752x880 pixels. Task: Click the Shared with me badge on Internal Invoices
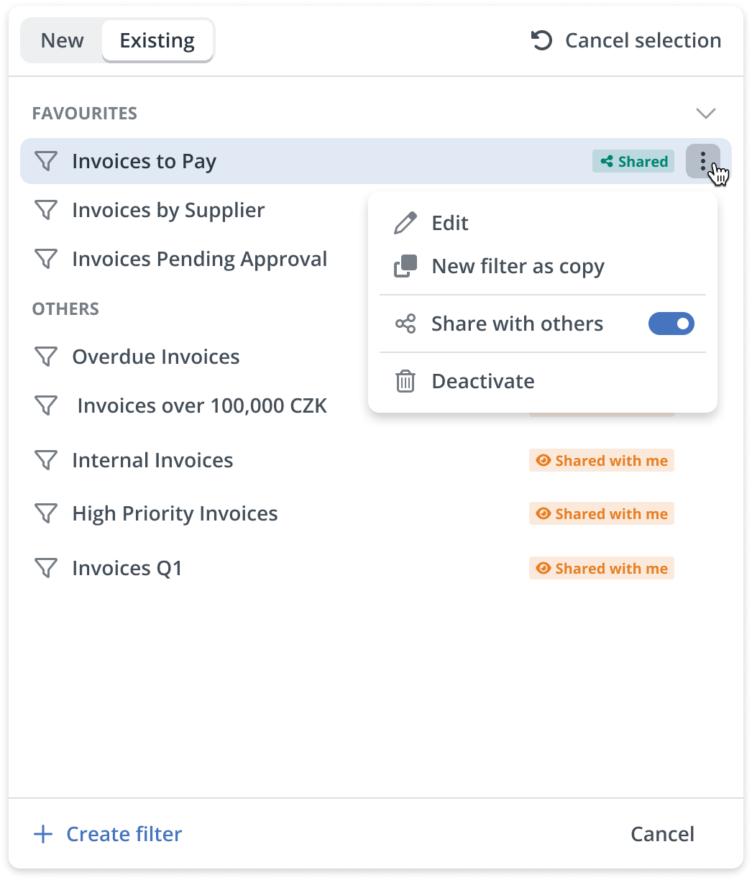[602, 460]
